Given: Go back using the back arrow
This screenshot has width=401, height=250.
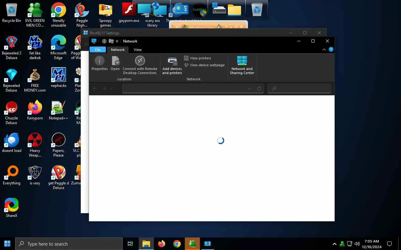Looking at the screenshot, I should (x=95, y=88).
